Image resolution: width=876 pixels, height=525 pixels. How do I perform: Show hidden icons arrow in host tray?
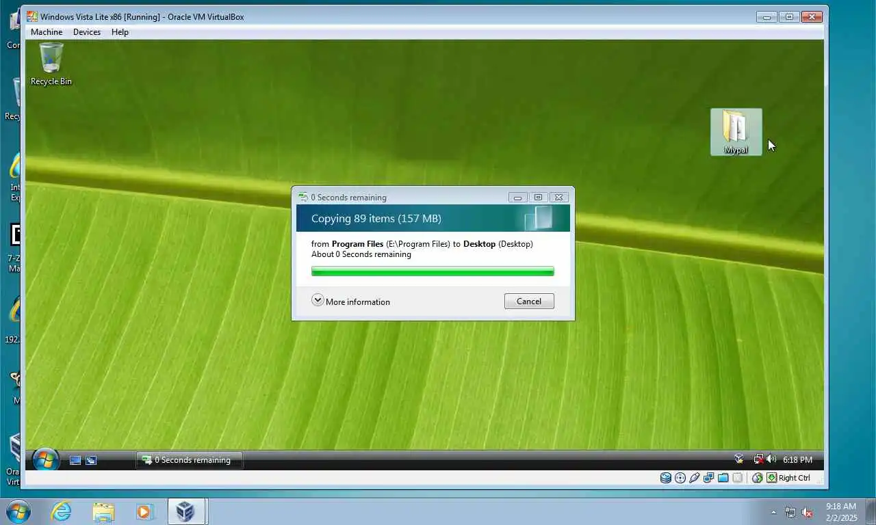[x=774, y=512]
